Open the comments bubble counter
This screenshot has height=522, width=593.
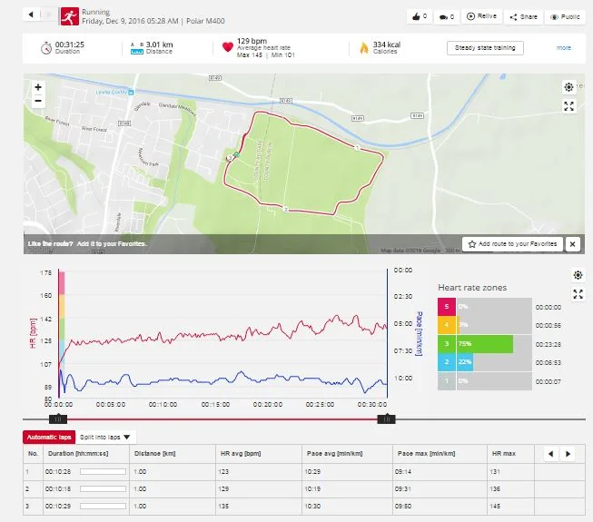point(446,16)
